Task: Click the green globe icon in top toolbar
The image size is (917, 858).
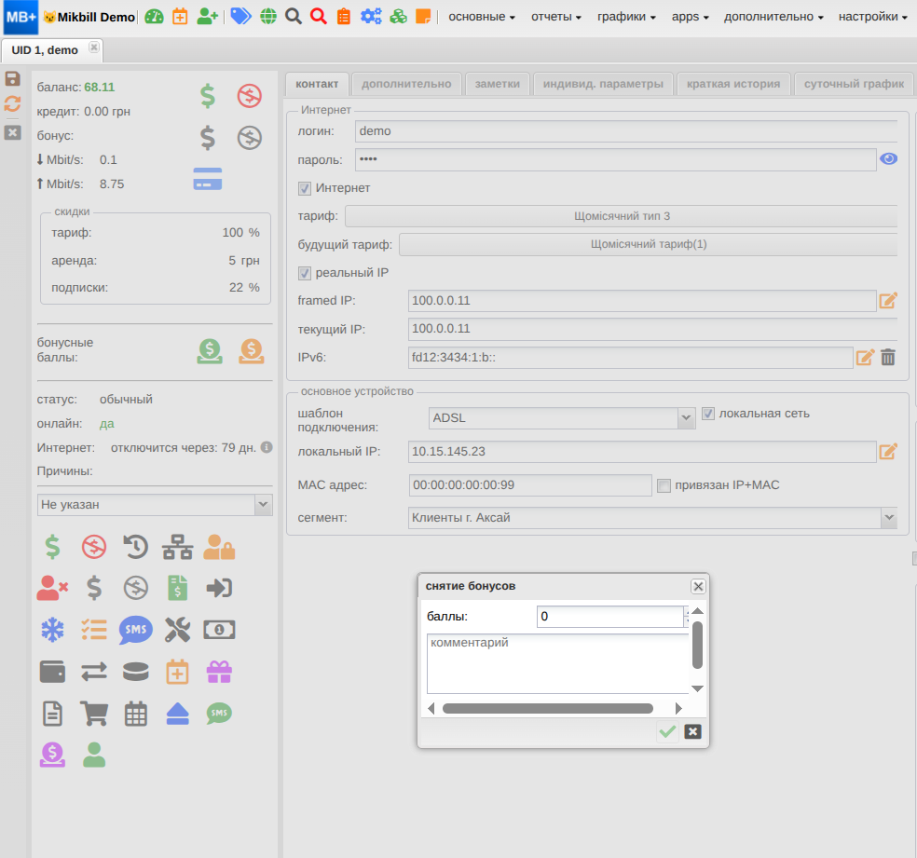Action: [x=268, y=17]
